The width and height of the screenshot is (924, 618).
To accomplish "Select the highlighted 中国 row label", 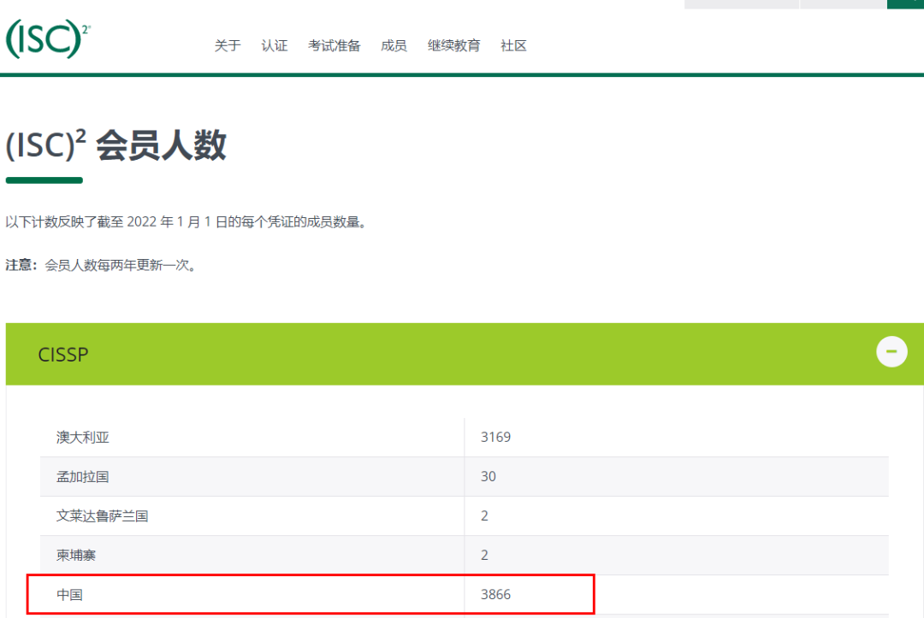I will click(70, 594).
